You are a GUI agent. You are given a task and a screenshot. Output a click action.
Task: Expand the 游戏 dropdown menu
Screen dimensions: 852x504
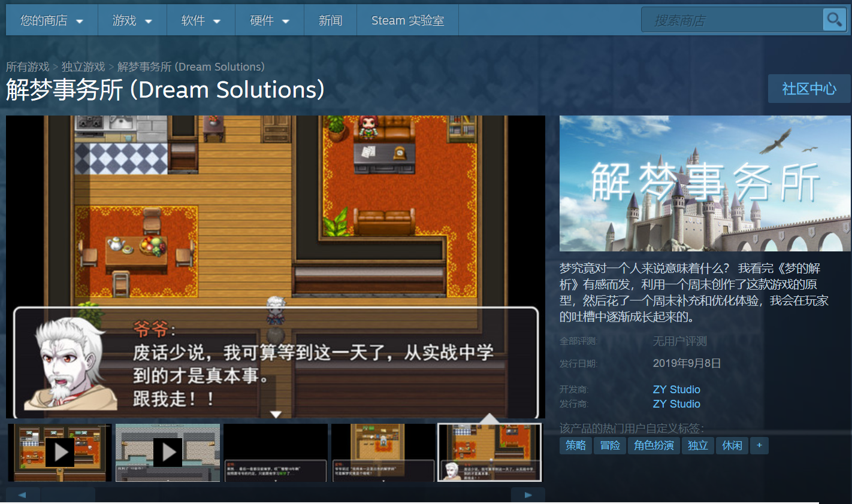click(132, 20)
